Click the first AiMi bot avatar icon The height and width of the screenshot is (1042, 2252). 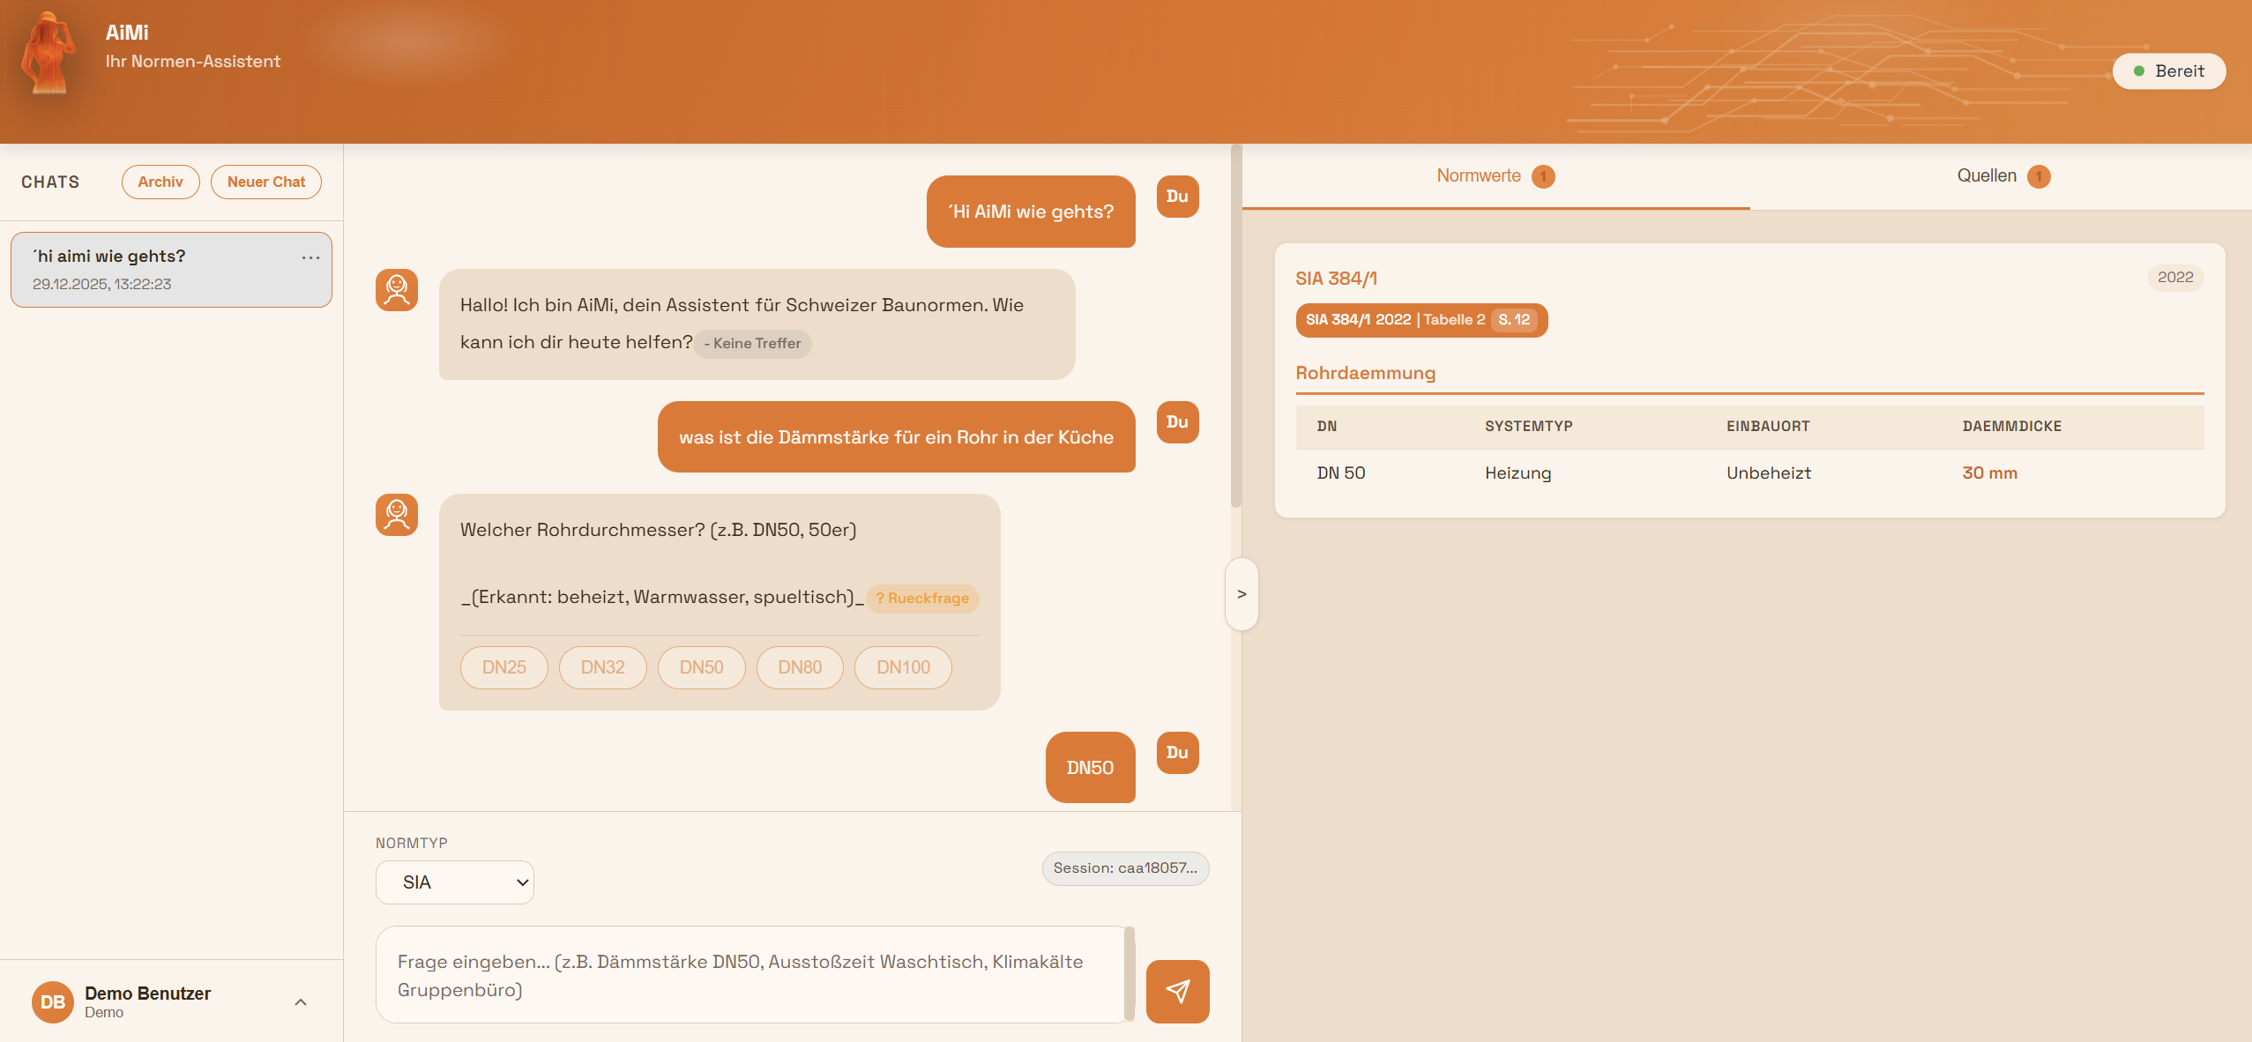click(x=397, y=290)
